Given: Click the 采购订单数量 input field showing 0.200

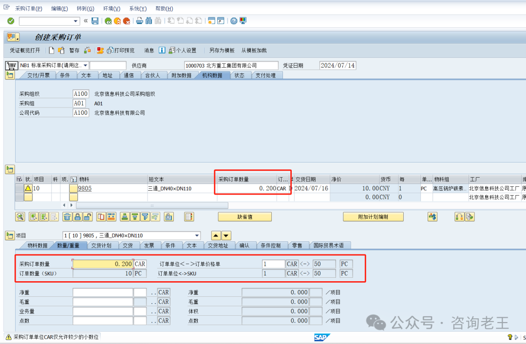Looking at the screenshot, I should [x=103, y=264].
